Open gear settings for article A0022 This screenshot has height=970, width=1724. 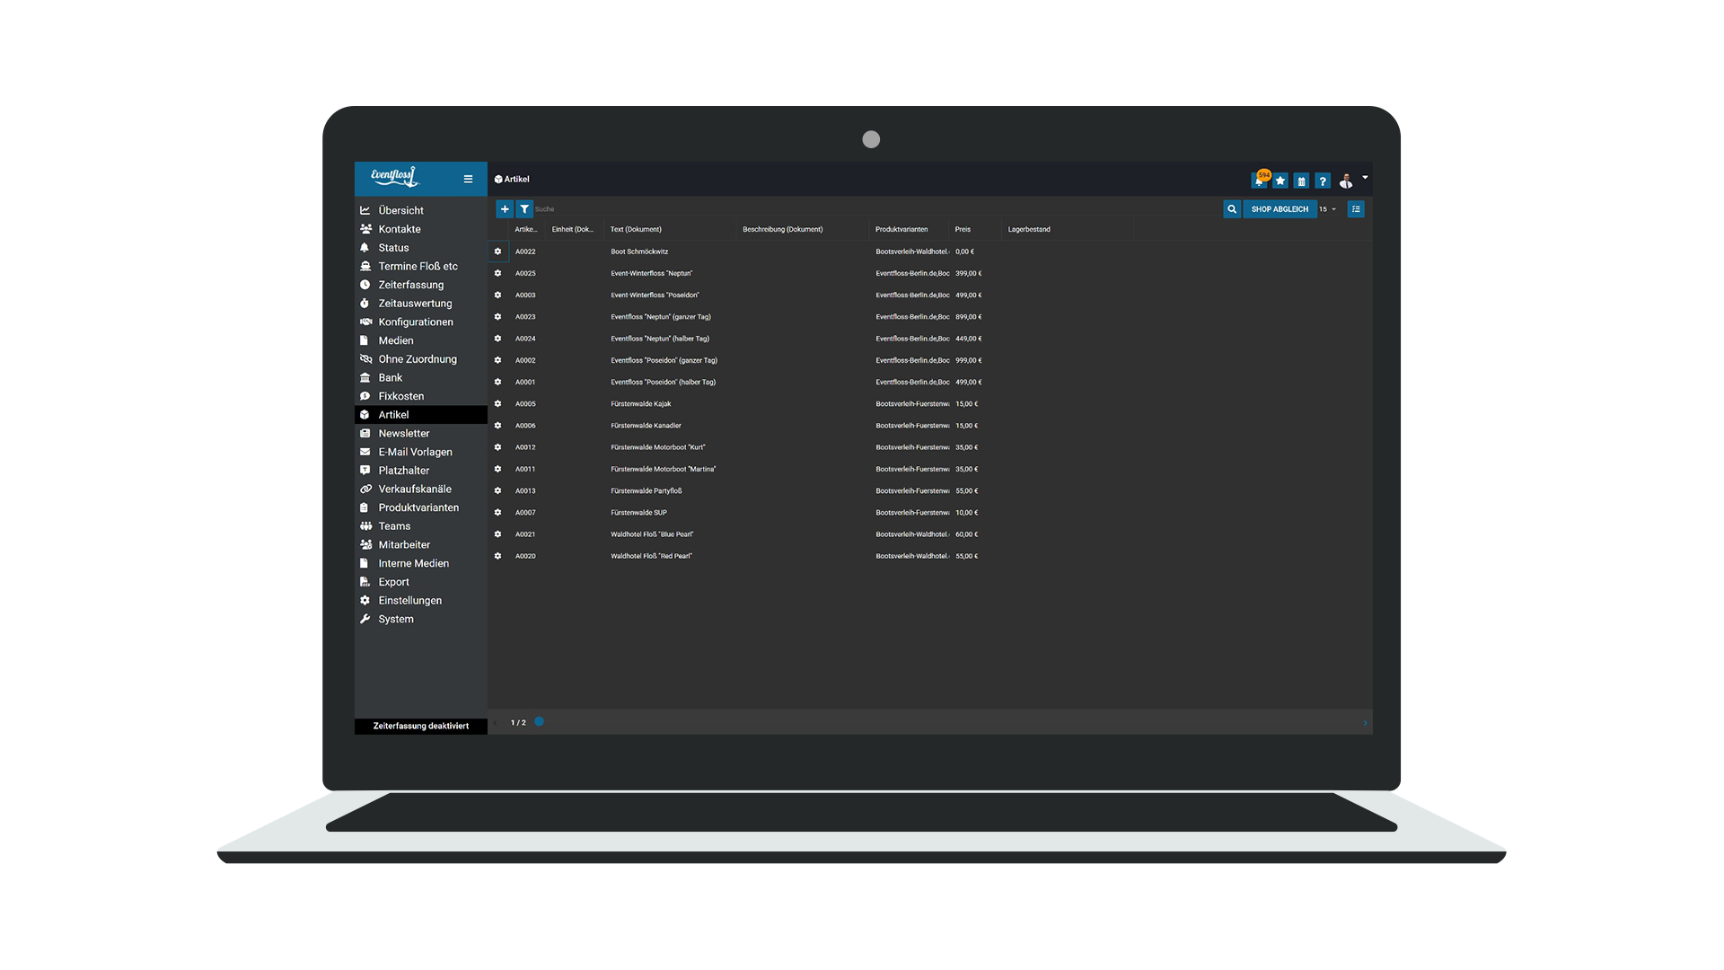[497, 251]
